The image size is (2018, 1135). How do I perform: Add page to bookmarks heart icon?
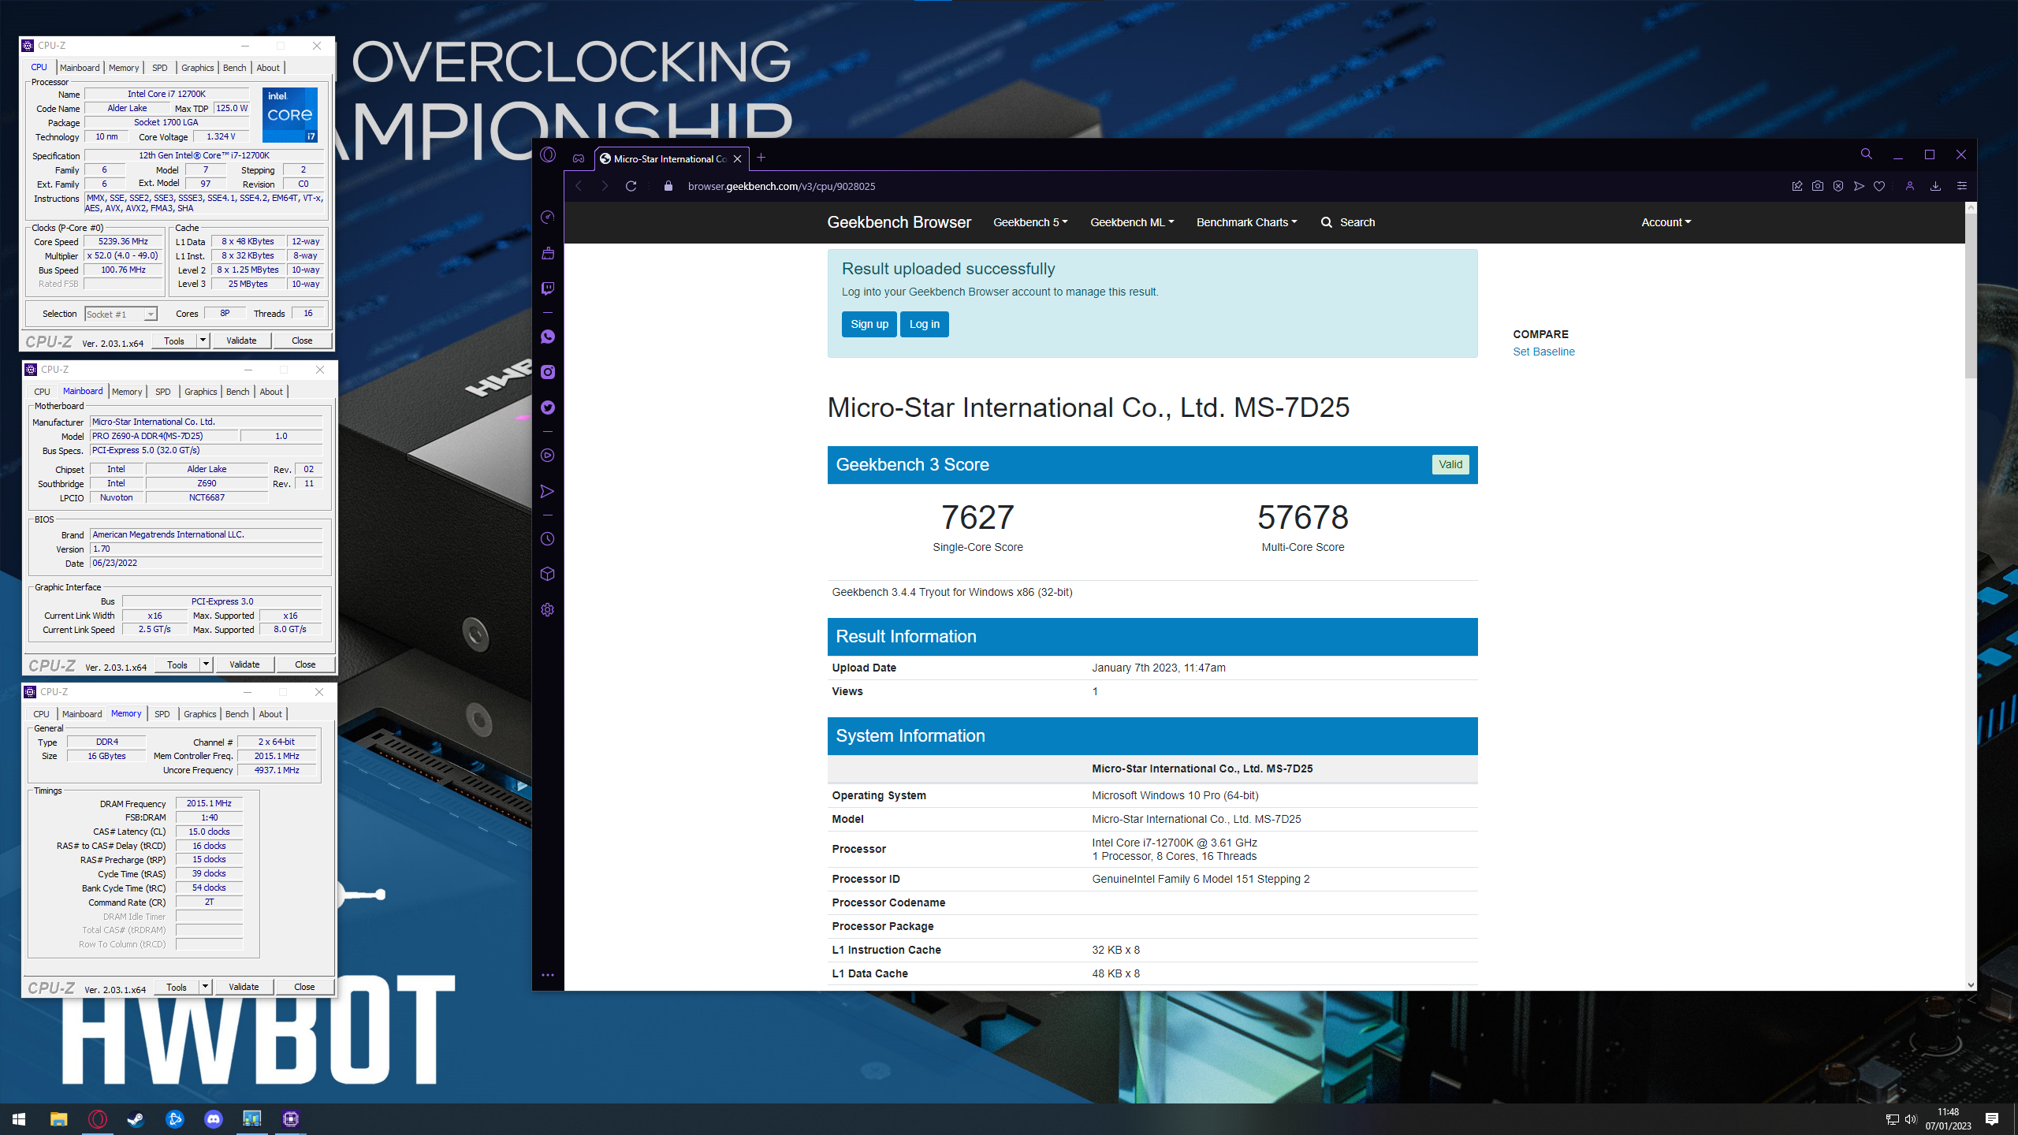tap(1879, 186)
